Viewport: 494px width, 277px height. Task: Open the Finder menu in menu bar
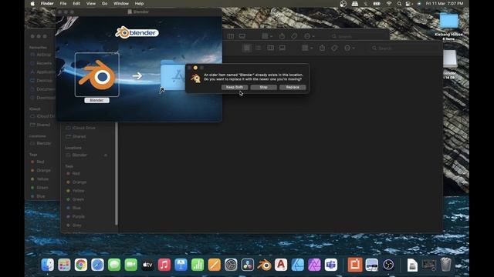pyautogui.click(x=47, y=4)
